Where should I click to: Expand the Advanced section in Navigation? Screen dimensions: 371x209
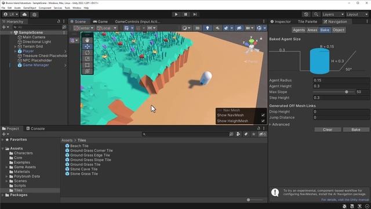coord(270,124)
